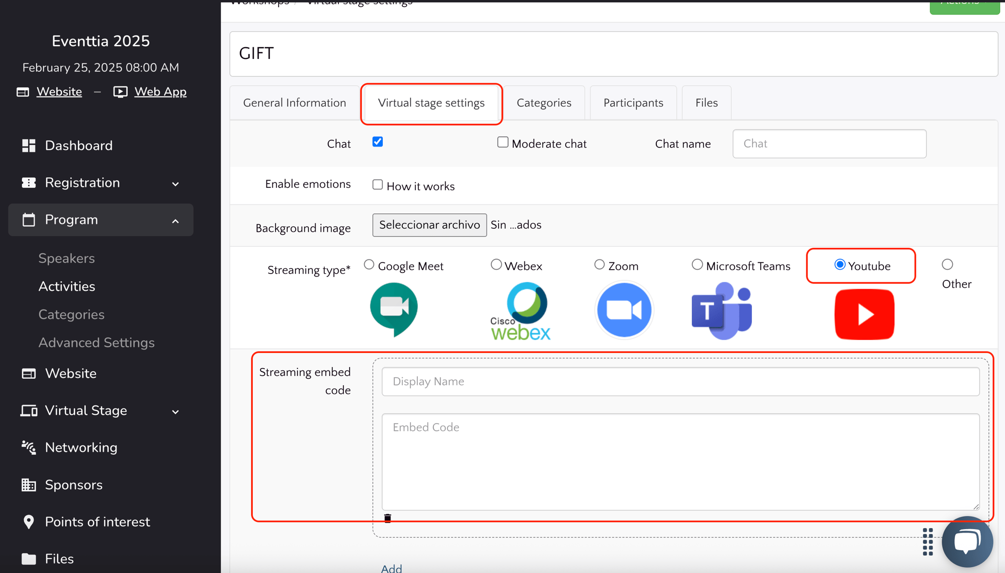
Task: Select Webex streaming type radio
Action: point(496,264)
